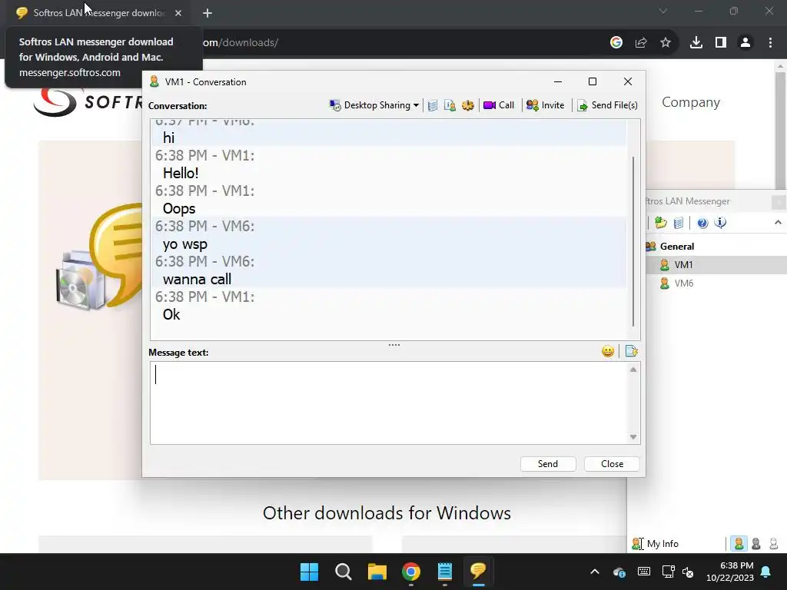The height and width of the screenshot is (590, 787).
Task: Click the muted volume tray icon
Action: point(688,572)
